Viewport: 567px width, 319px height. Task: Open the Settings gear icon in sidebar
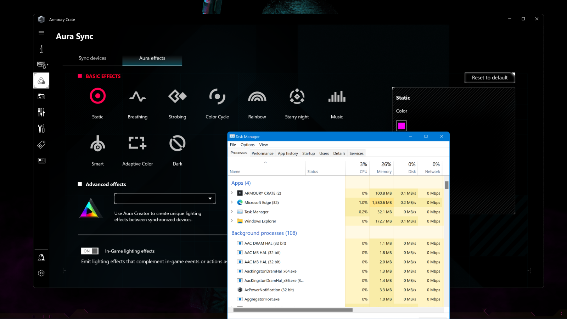pyautogui.click(x=41, y=273)
